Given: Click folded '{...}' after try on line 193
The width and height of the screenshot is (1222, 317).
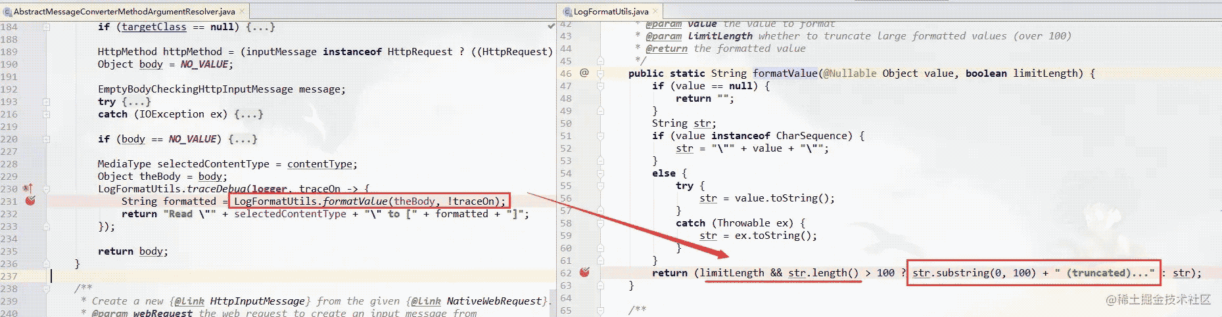Looking at the screenshot, I should [x=136, y=102].
